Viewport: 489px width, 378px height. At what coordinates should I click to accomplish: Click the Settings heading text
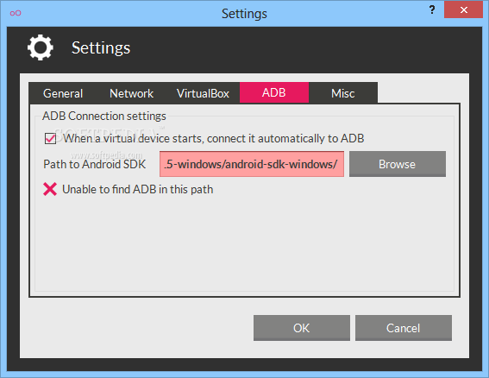(101, 48)
